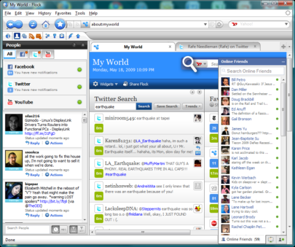Click the reply arrow on Karen81231's tweet
This screenshot has width=295, height=247.
pos(198,147)
